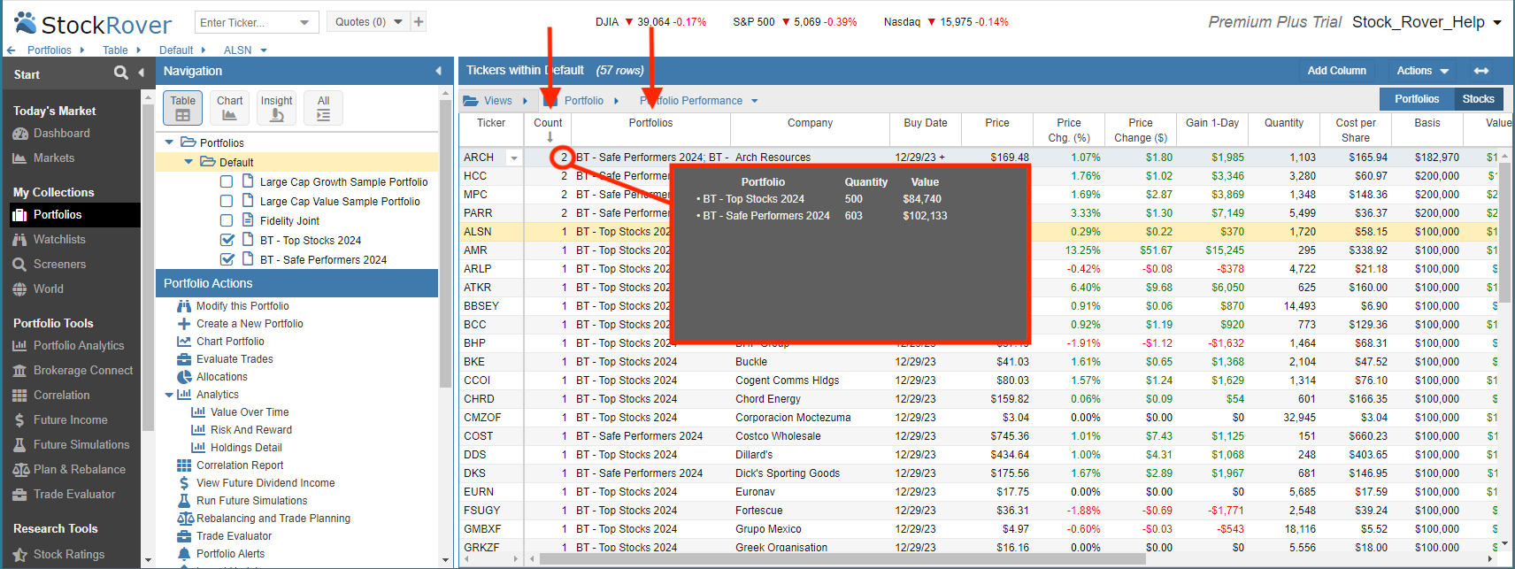
Task: Collapse the Default folder node
Action: tap(188, 162)
